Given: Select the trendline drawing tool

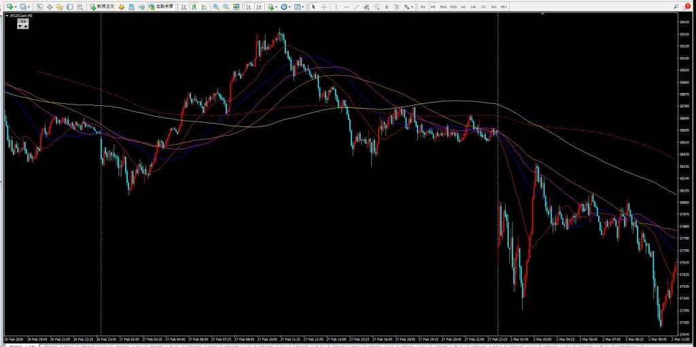Looking at the screenshot, I should [357, 6].
